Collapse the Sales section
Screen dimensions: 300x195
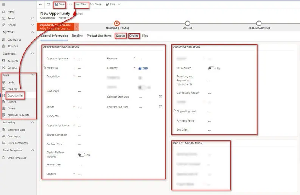coord(32,75)
